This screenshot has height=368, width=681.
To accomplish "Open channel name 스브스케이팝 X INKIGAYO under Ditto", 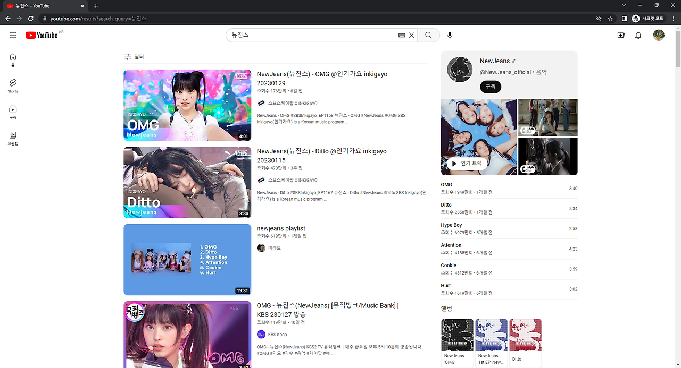I will (x=293, y=181).
